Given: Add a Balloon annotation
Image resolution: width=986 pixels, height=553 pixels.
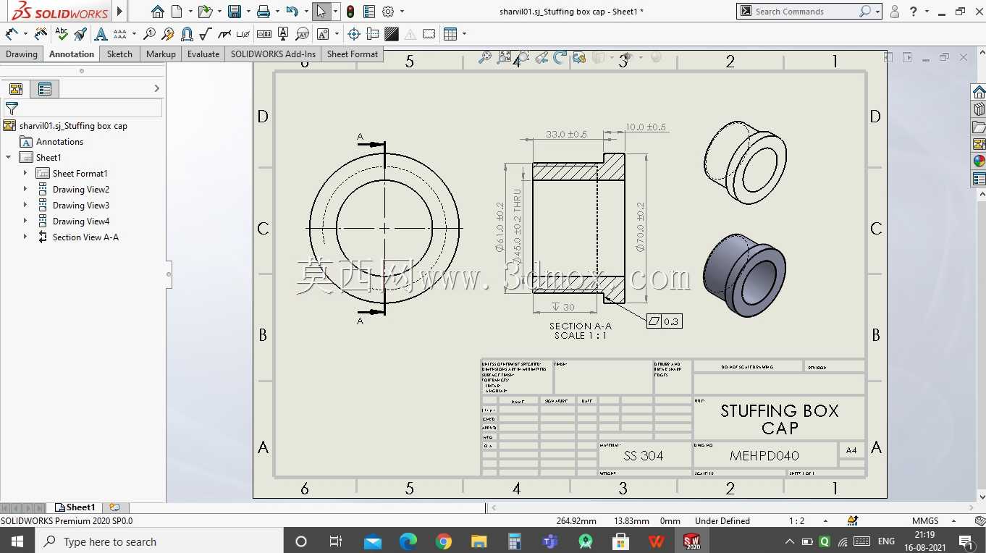Looking at the screenshot, I should click(x=149, y=34).
